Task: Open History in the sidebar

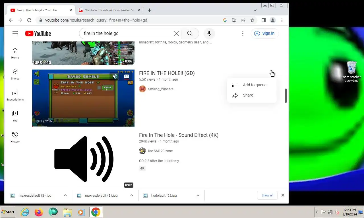Action: 15,137
